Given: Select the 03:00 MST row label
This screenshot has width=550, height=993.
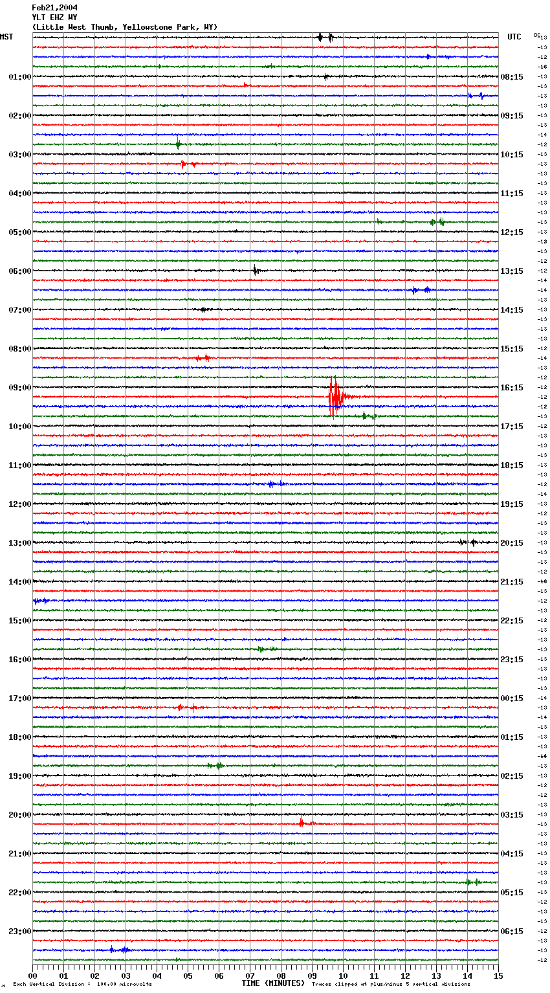Looking at the screenshot, I should (20, 155).
